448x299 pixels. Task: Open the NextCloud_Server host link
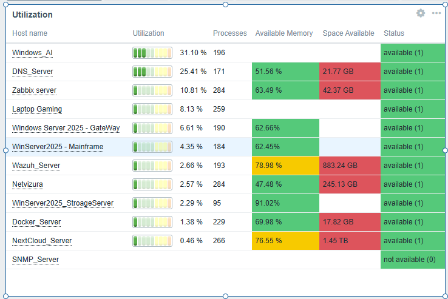[42, 241]
